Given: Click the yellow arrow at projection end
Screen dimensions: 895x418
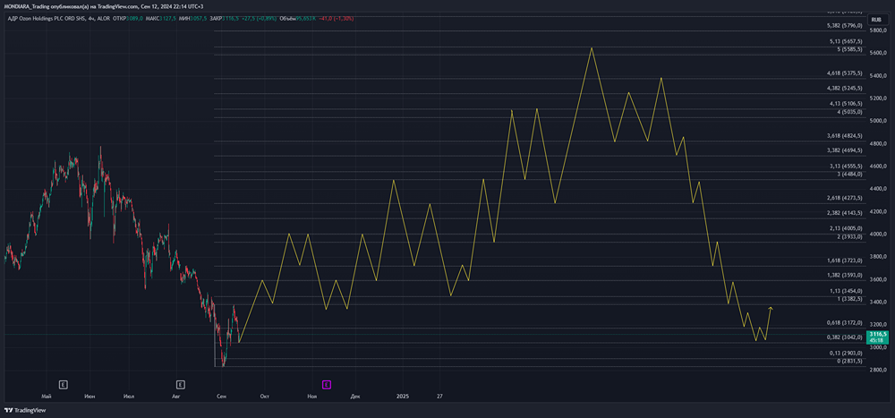Looking at the screenshot, I should click(771, 309).
